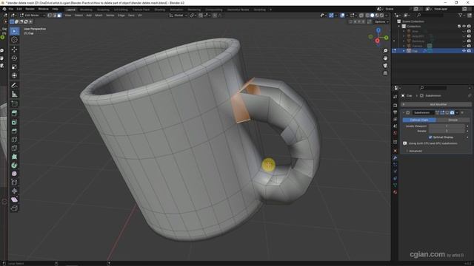Adjust the Render levels value field

point(447,131)
